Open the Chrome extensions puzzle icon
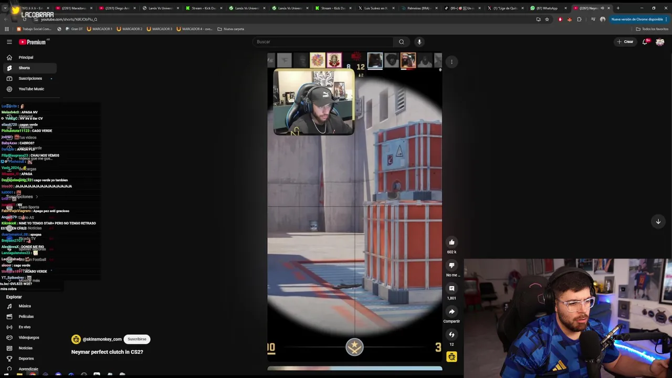The height and width of the screenshot is (378, 672). pyautogui.click(x=579, y=19)
